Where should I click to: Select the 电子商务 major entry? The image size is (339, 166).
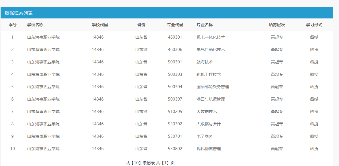[204, 136]
